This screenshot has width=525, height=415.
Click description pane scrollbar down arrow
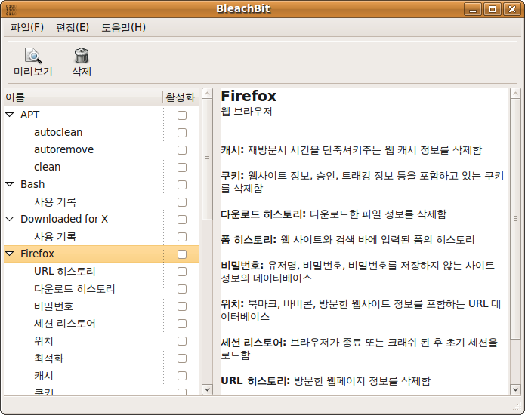tap(515, 389)
